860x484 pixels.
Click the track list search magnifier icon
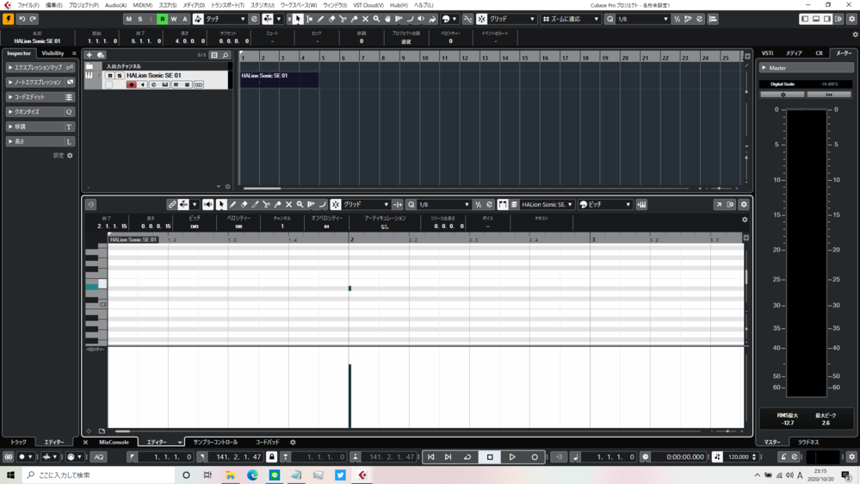(226, 55)
